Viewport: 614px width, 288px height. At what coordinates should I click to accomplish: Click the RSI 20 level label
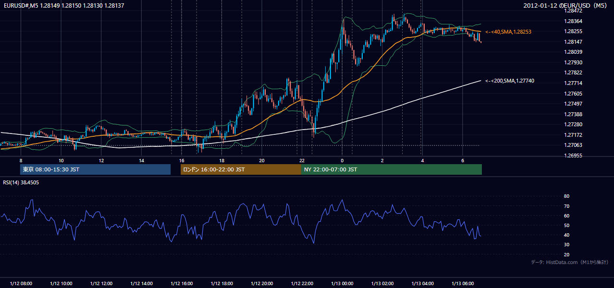(x=567, y=255)
